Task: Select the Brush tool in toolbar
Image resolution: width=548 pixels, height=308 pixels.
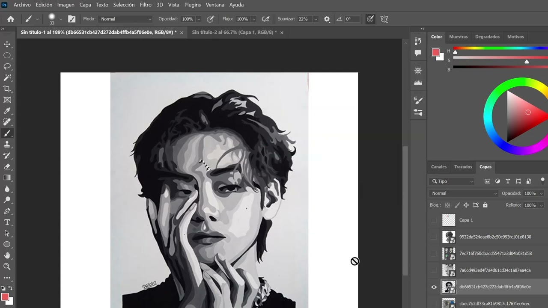Action: [7, 133]
